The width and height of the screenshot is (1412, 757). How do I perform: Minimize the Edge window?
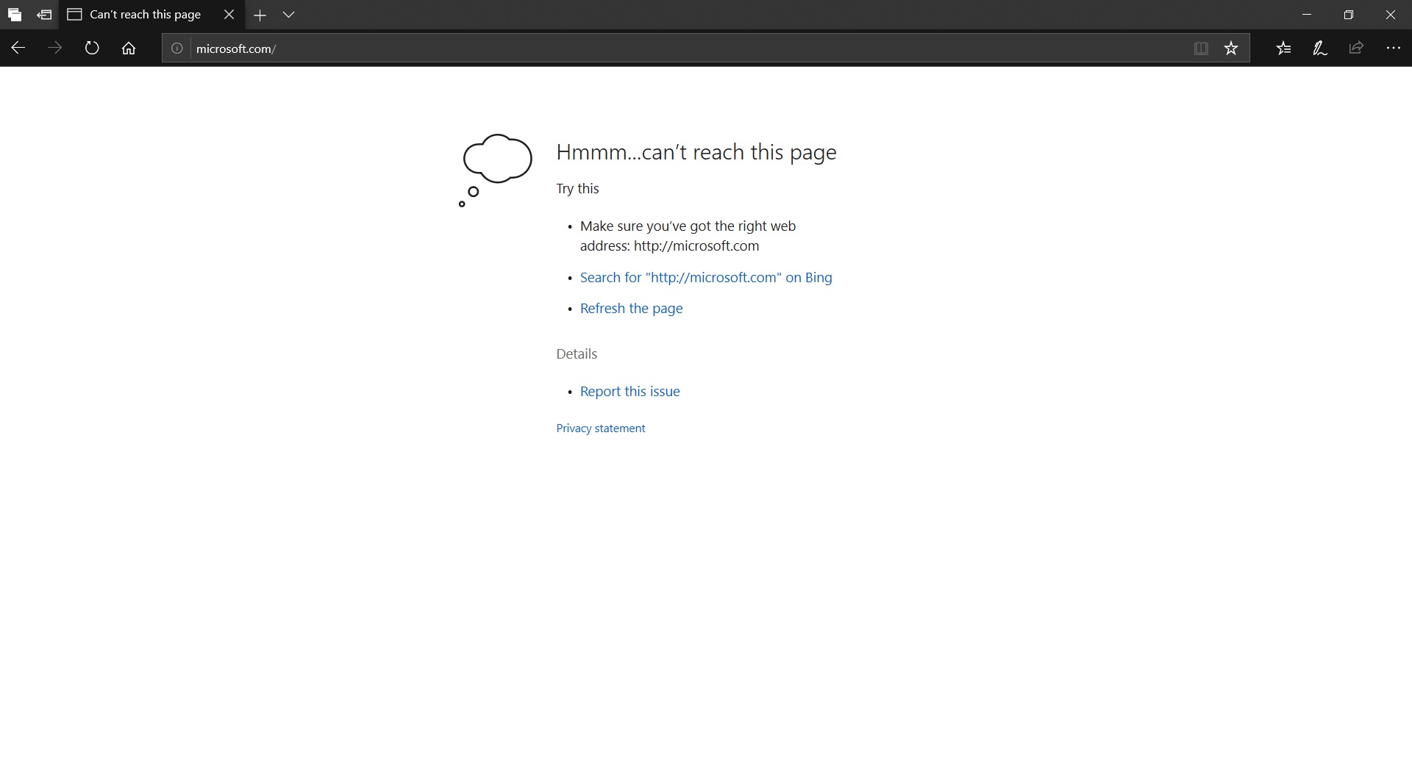[x=1307, y=15]
